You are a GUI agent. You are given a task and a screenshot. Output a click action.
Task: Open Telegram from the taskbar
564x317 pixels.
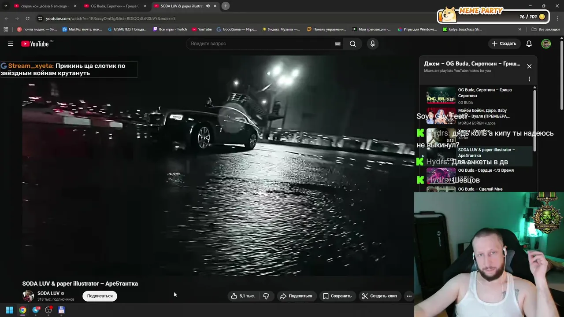(x=36, y=310)
